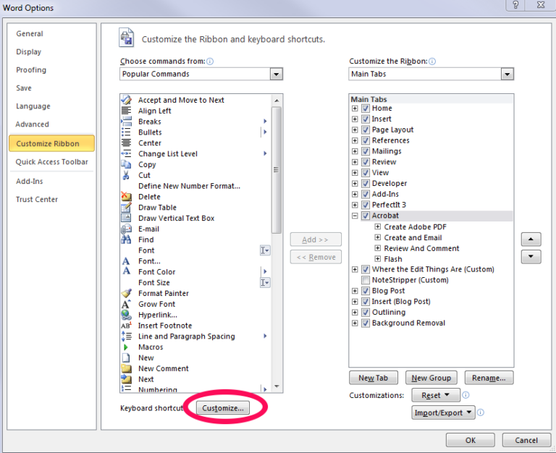Click the Center alignment icon
Image resolution: width=556 pixels, height=453 pixels.
click(126, 143)
